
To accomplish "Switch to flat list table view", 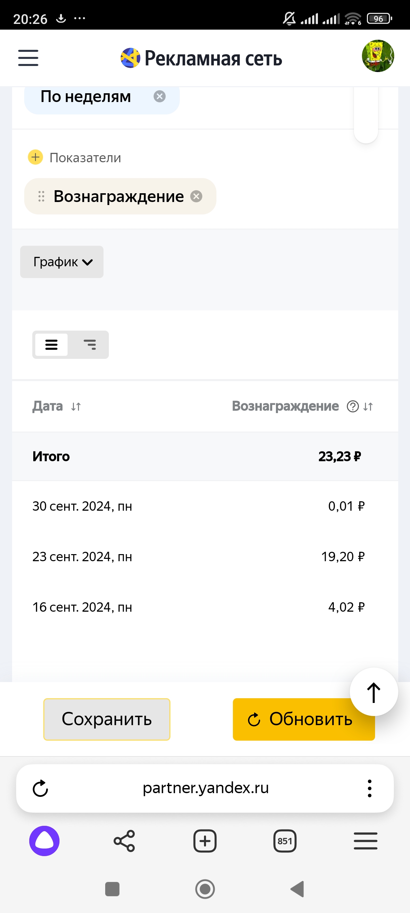I will pyautogui.click(x=51, y=344).
